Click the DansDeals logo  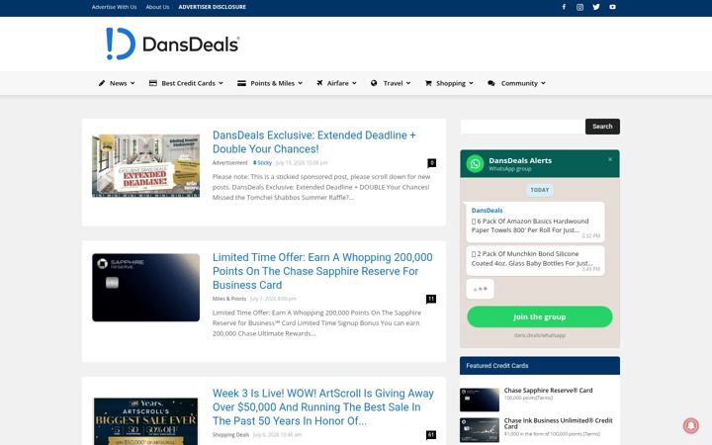[172, 44]
